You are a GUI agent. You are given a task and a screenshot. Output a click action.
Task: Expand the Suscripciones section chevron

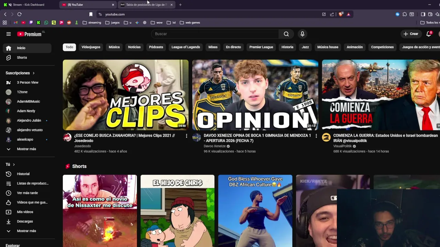tap(33, 73)
